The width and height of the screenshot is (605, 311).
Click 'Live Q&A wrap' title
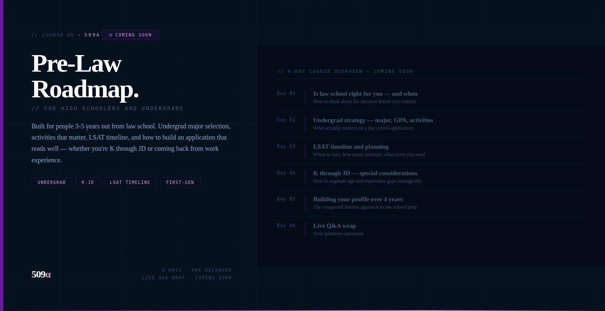click(334, 226)
